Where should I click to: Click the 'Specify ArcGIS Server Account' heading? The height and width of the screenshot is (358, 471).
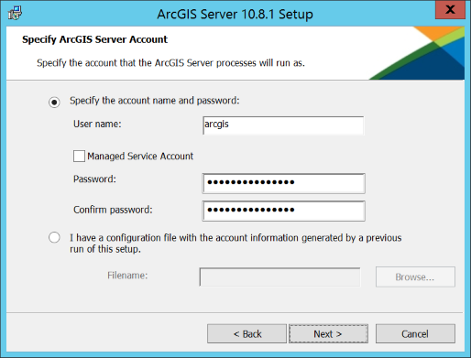point(94,39)
